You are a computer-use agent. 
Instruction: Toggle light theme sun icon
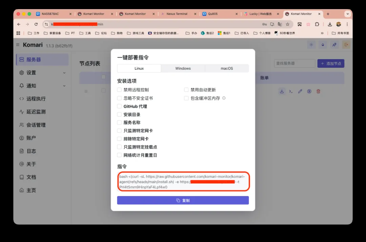[x=311, y=45]
